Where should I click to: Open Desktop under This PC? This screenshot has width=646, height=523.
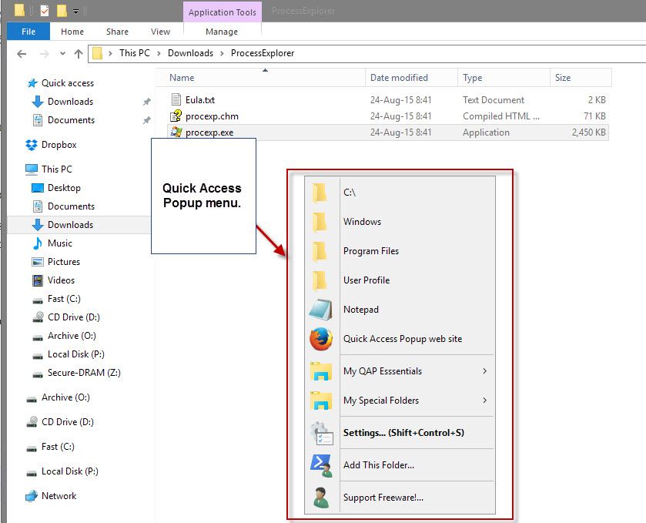(64, 187)
